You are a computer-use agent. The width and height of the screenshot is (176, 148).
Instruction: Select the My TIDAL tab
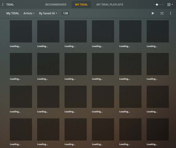81,5
